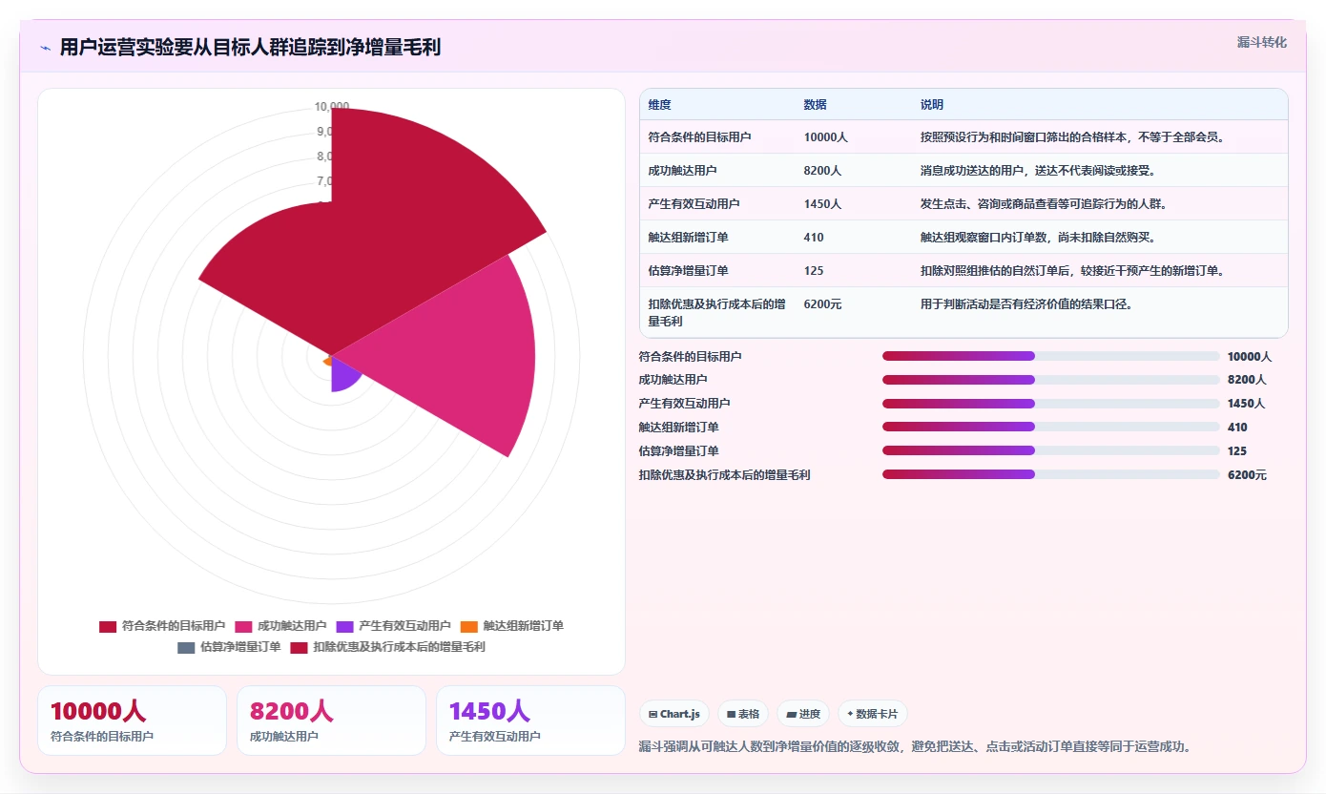The width and height of the screenshot is (1326, 794).
Task: Toggle 符合条件的目标用户 legend item
Action: 162,626
